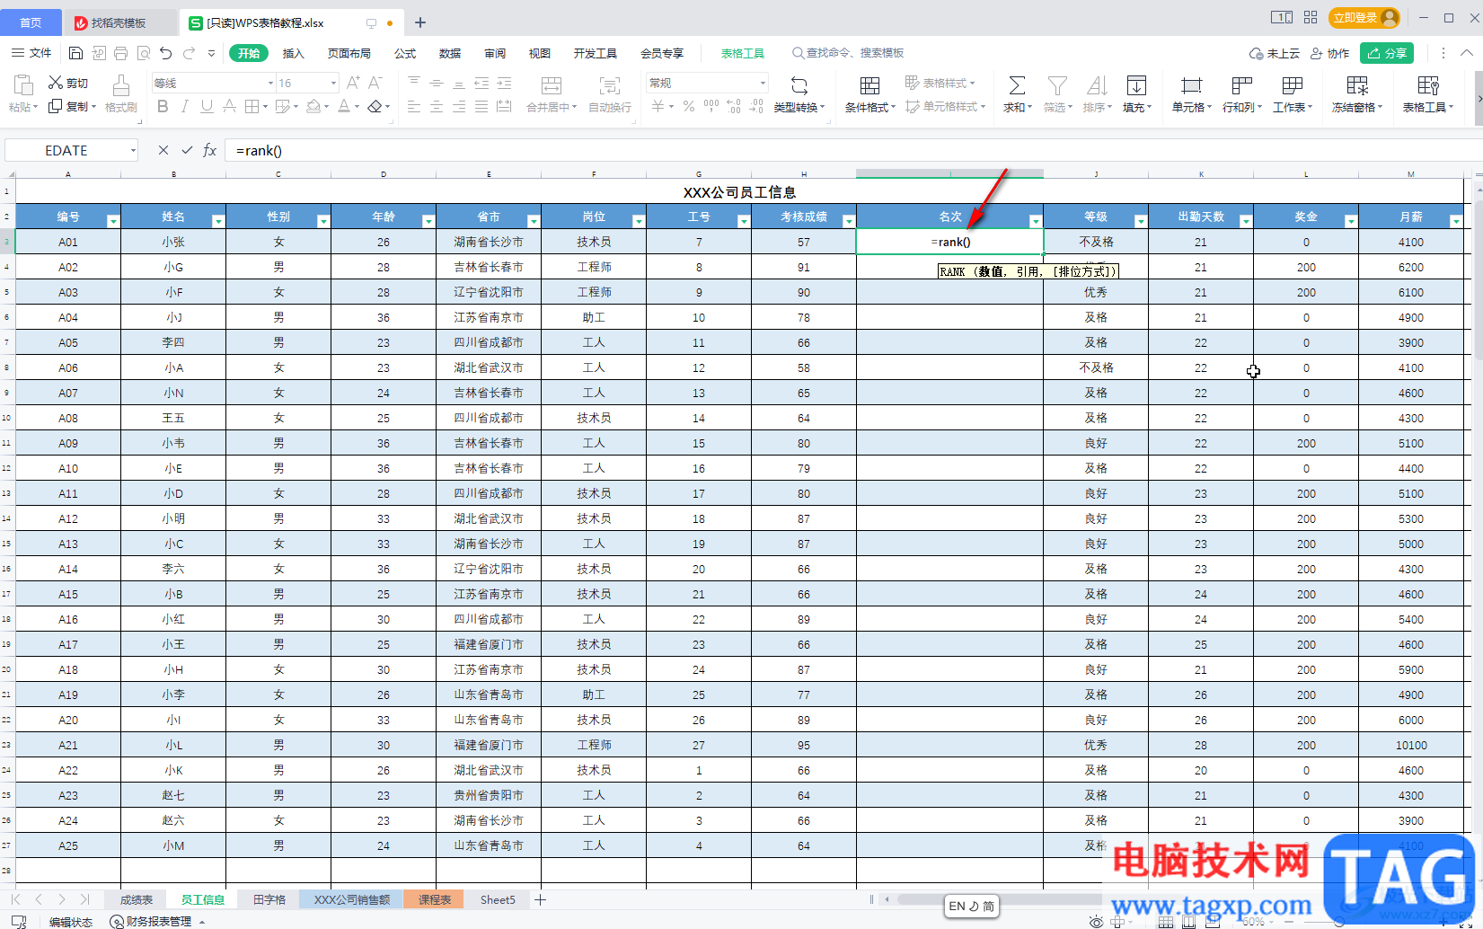Image resolution: width=1483 pixels, height=929 pixels.
Task: Click the 立即登录 login button
Action: point(1365,18)
